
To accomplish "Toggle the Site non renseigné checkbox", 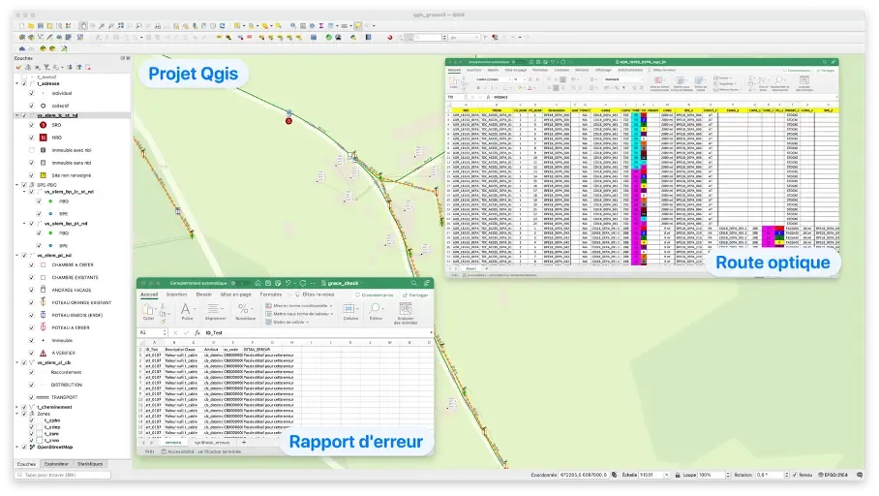I will coord(32,175).
